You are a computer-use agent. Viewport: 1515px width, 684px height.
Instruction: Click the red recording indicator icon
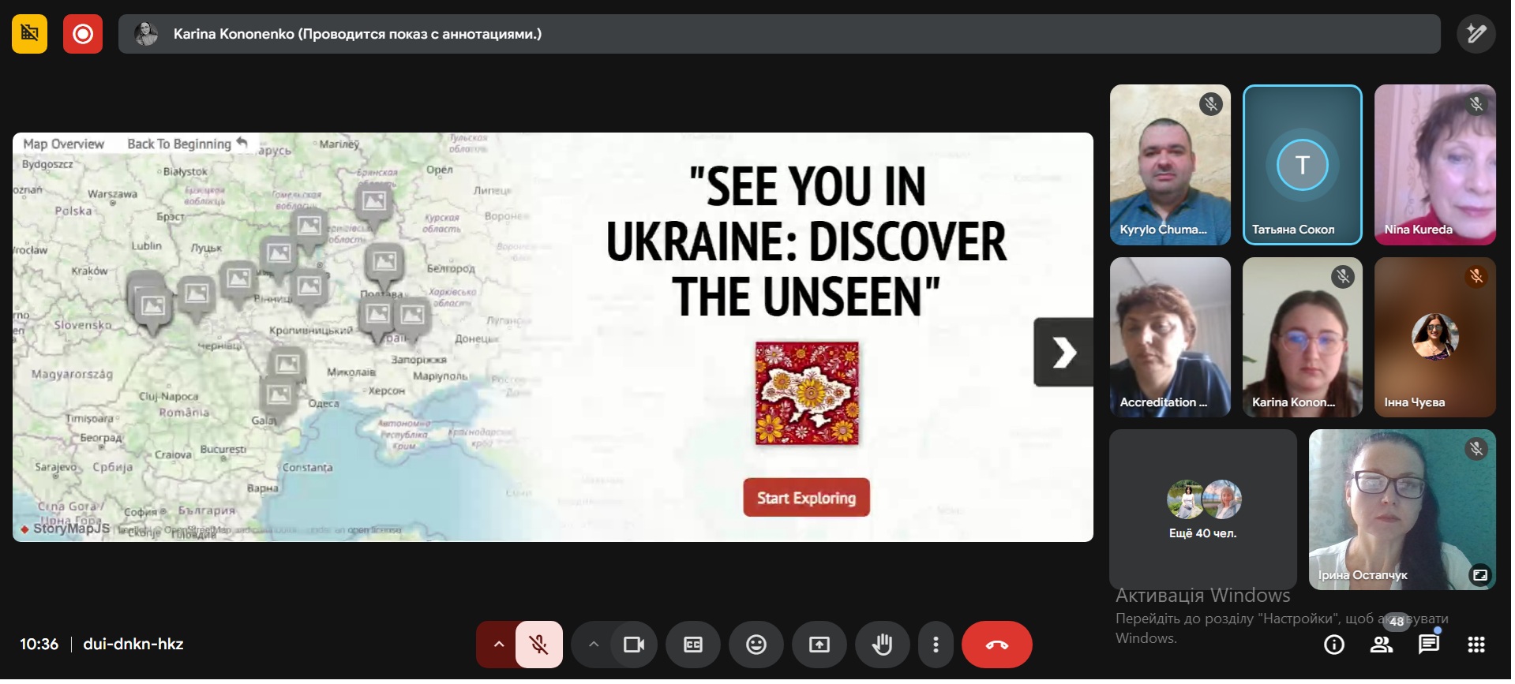click(83, 35)
